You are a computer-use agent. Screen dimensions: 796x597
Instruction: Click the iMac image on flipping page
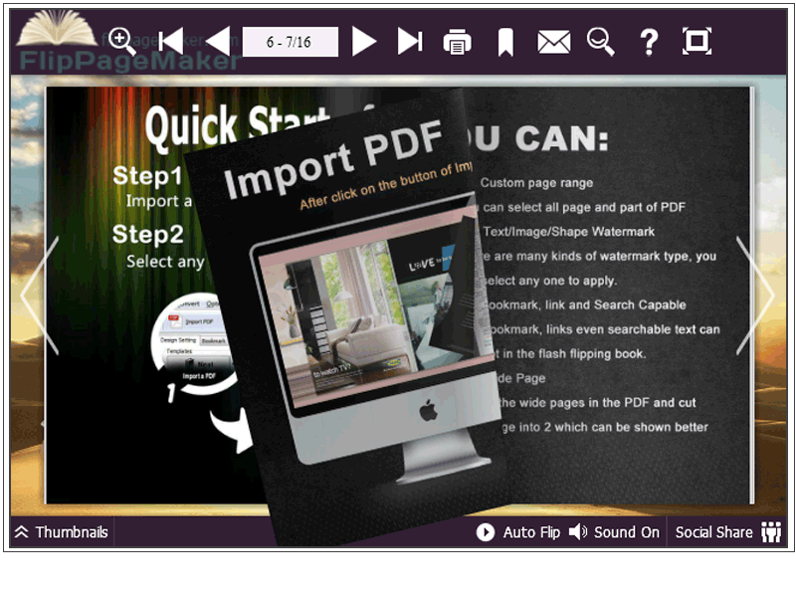[x=375, y=337]
